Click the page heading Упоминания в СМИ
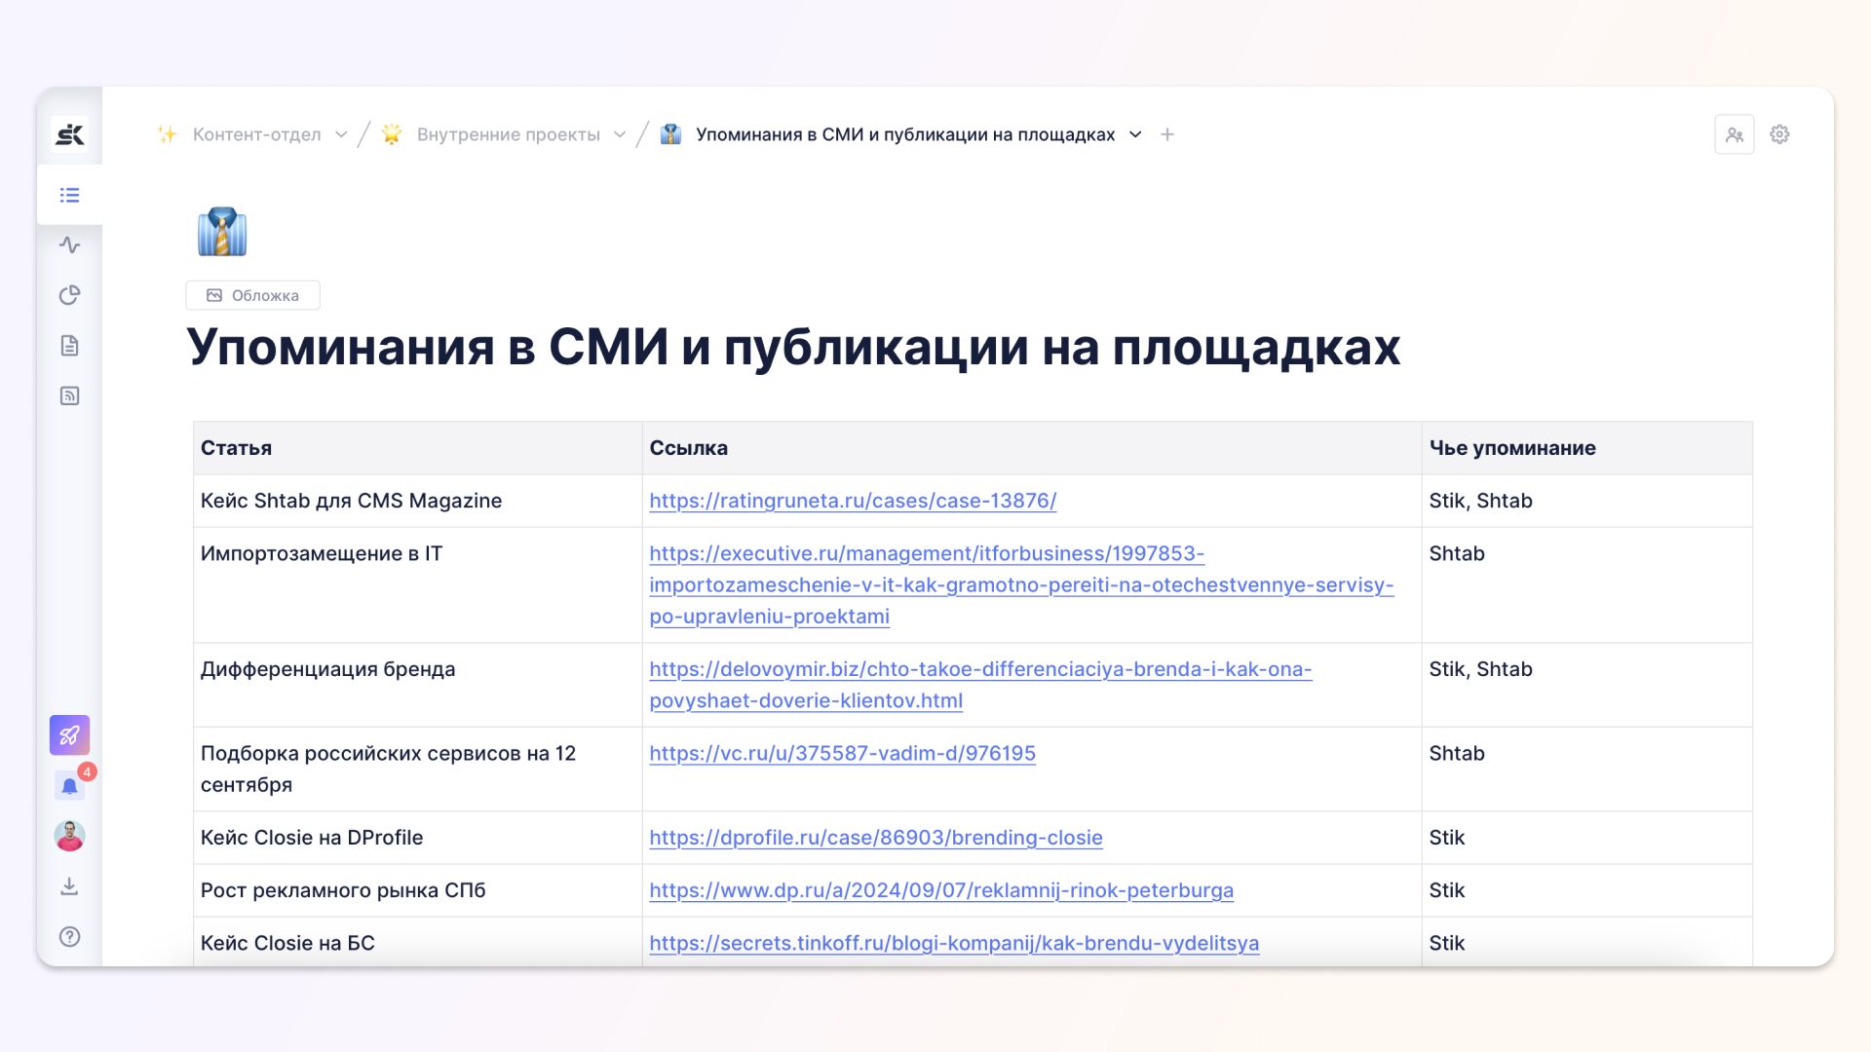1871x1052 pixels. 793,347
